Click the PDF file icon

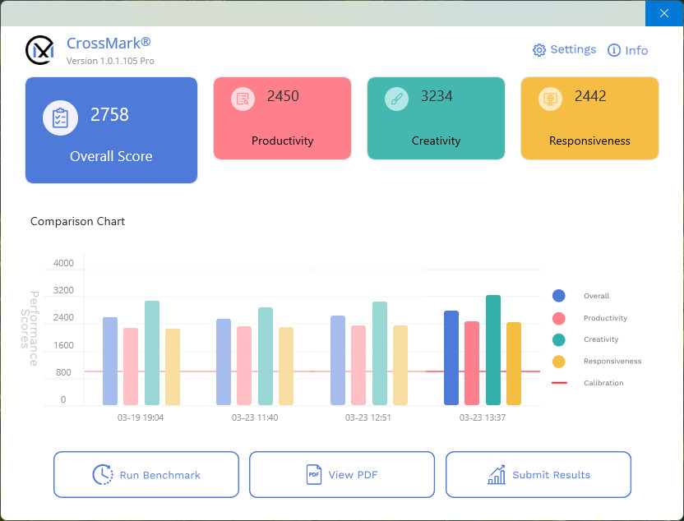314,475
